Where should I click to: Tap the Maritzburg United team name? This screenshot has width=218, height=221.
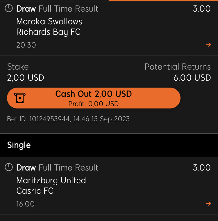tap(51, 180)
